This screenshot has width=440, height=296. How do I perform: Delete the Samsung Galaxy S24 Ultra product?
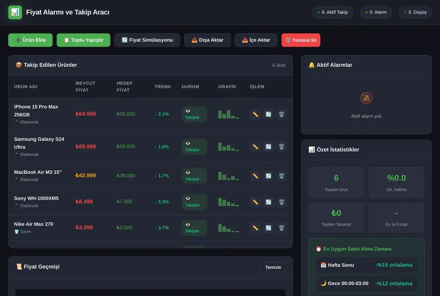(x=281, y=147)
